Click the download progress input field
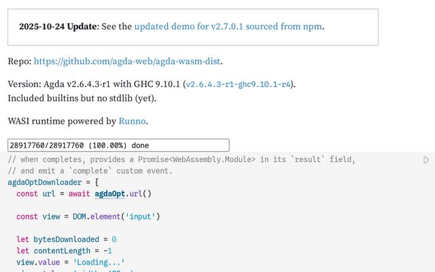 [x=118, y=146]
